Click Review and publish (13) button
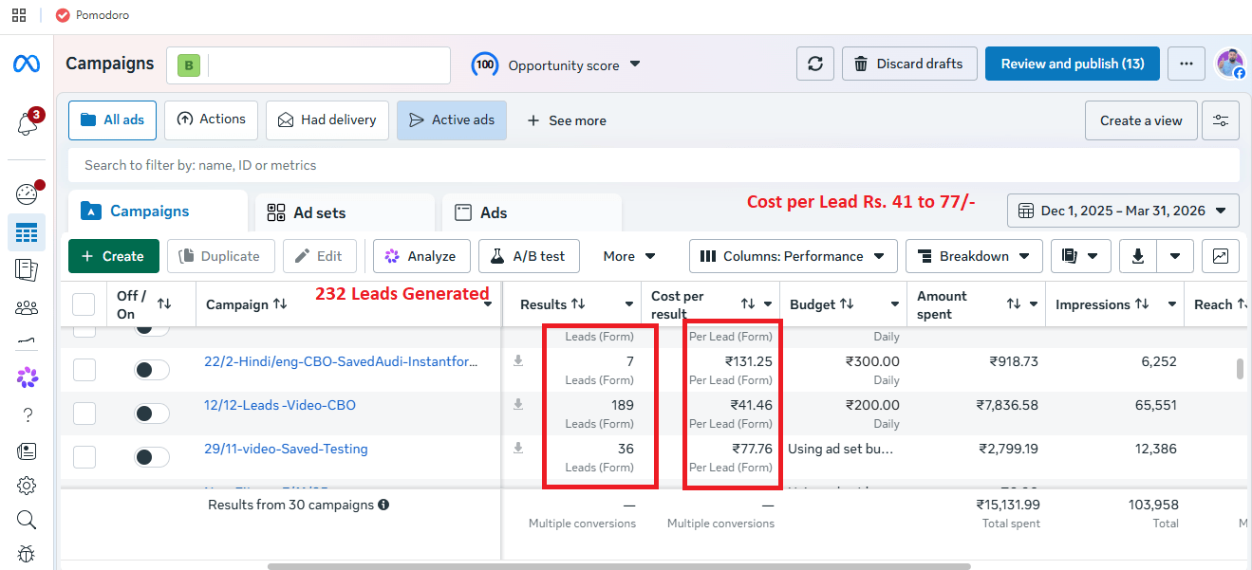This screenshot has height=570, width=1252. (1073, 64)
